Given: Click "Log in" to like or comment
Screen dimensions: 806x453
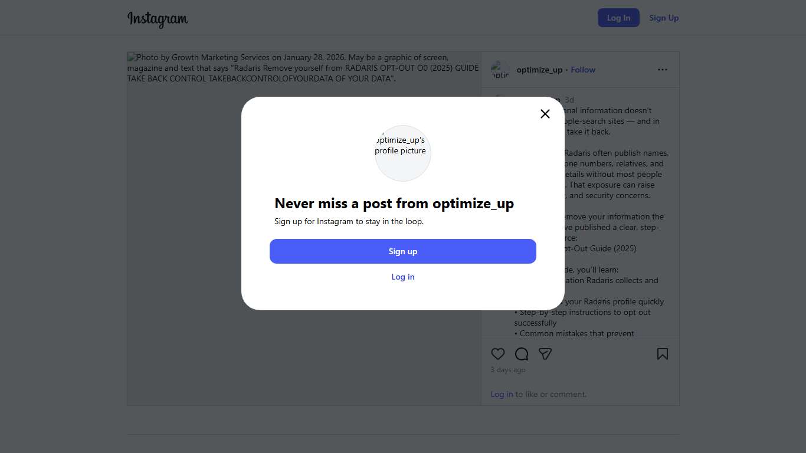Looking at the screenshot, I should 502,394.
